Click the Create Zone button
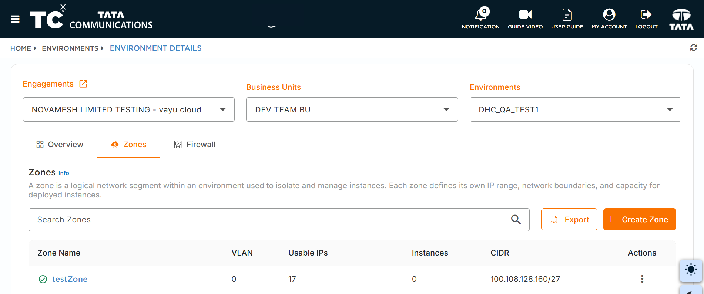Viewport: 704px width, 294px height. pos(640,219)
